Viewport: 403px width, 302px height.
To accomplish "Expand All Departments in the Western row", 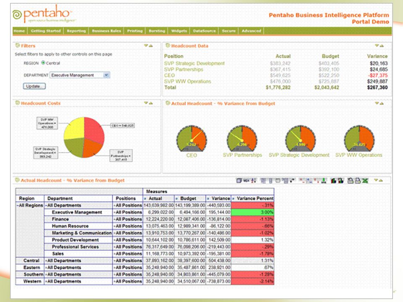I will 46,281.
